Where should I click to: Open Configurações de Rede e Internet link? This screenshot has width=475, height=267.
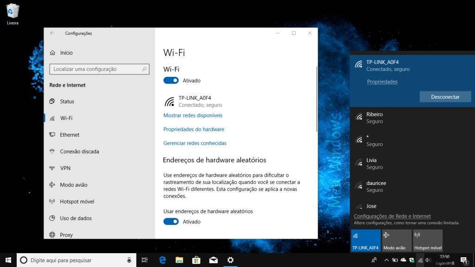click(392, 216)
